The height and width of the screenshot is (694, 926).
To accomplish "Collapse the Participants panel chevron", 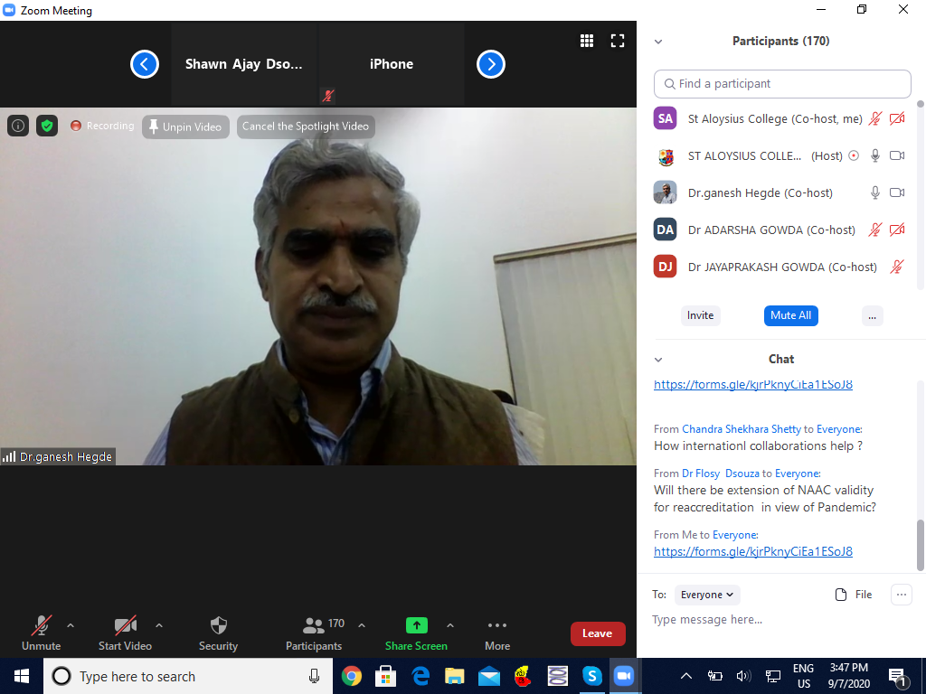I will pos(658,42).
